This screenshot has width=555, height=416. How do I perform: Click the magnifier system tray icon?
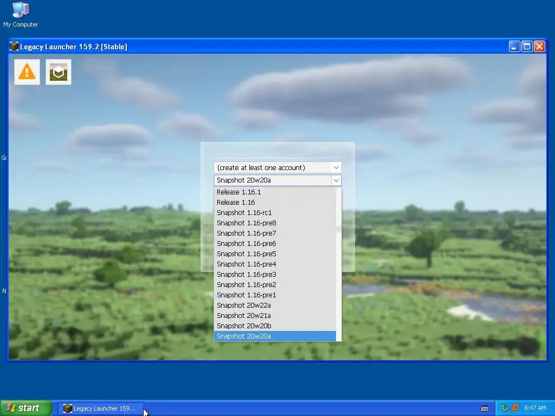click(x=515, y=408)
